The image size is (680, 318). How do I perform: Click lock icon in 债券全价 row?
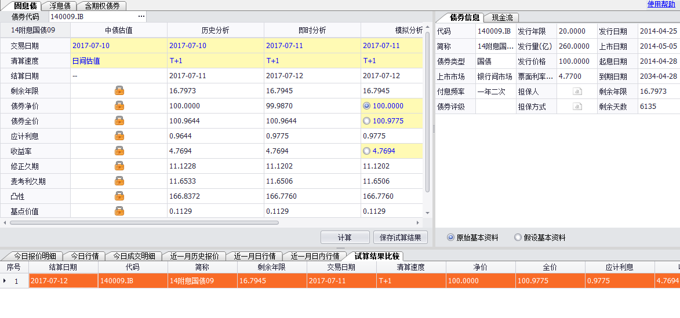point(119,121)
